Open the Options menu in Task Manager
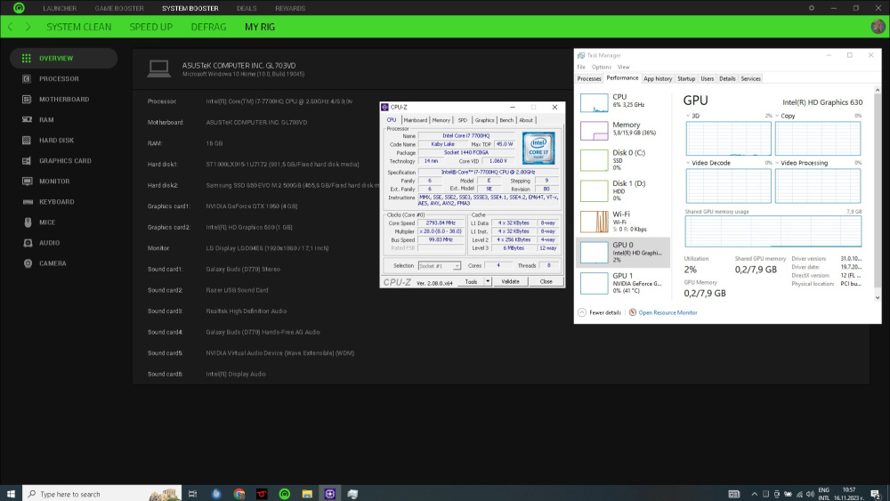Viewport: 890px width, 501px height. [601, 67]
